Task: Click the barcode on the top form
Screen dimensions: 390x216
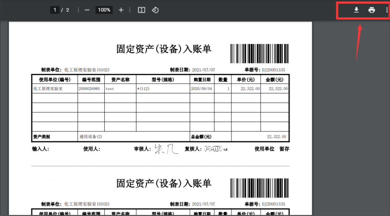Action: click(x=259, y=54)
